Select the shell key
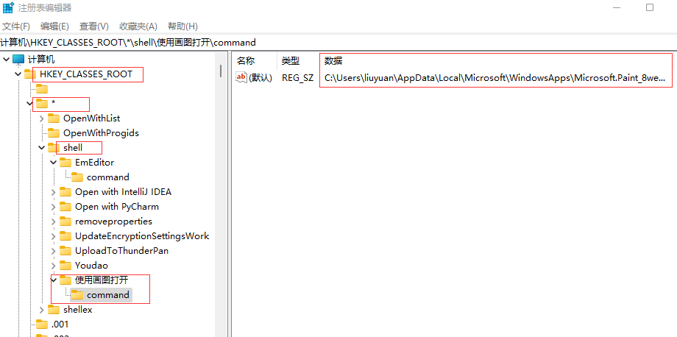This screenshot has width=677, height=337. [73, 148]
